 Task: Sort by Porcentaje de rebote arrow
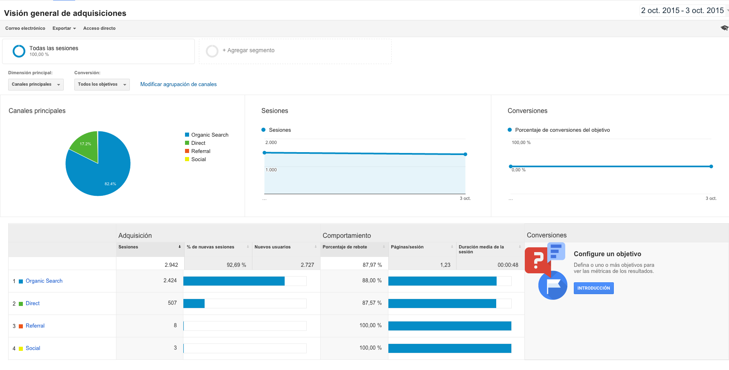click(384, 247)
